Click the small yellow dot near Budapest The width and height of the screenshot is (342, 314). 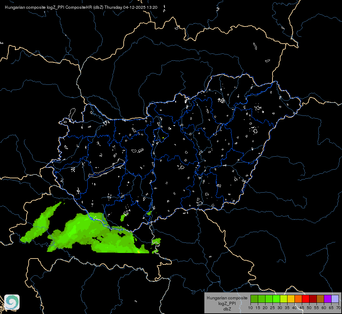coord(163,138)
